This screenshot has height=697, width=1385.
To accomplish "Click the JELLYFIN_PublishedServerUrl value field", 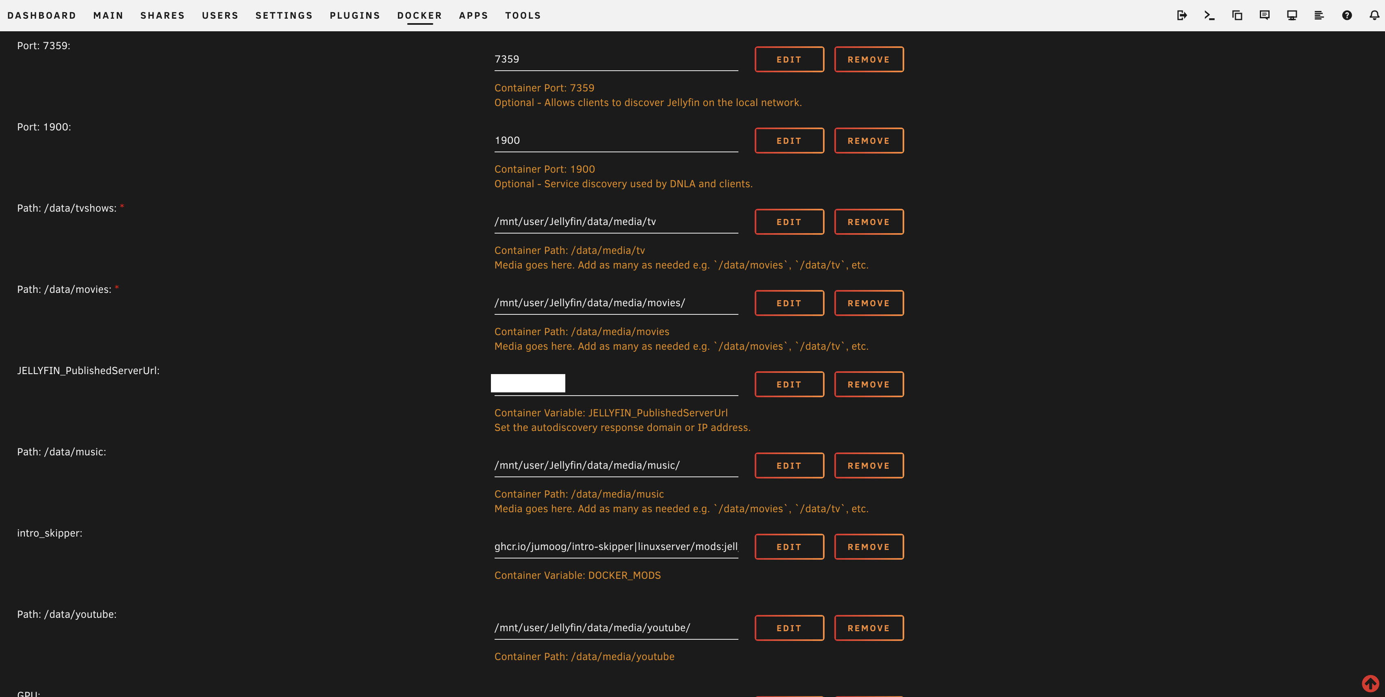I will (616, 384).
